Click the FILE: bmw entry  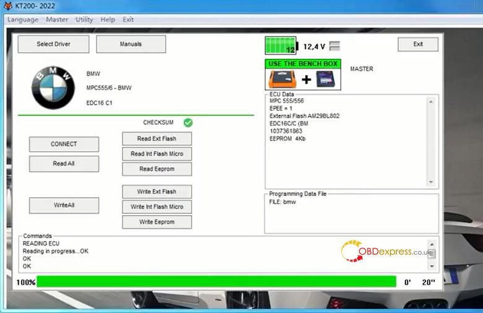point(282,202)
